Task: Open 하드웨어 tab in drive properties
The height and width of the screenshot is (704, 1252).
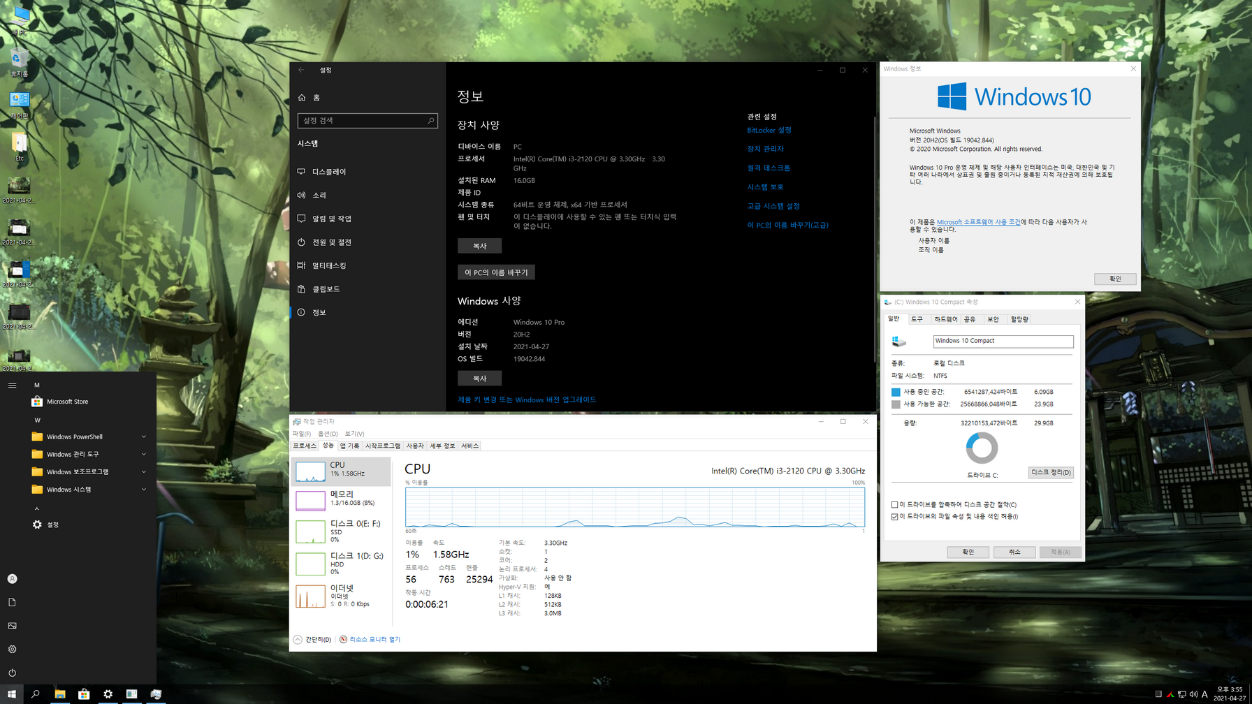Action: tap(945, 319)
